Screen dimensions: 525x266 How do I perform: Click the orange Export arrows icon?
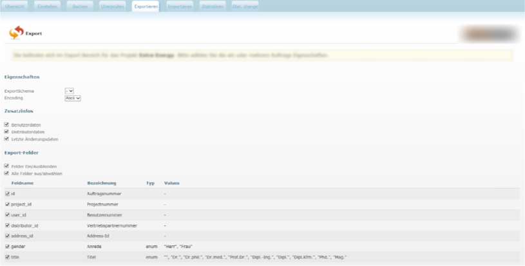(15, 32)
